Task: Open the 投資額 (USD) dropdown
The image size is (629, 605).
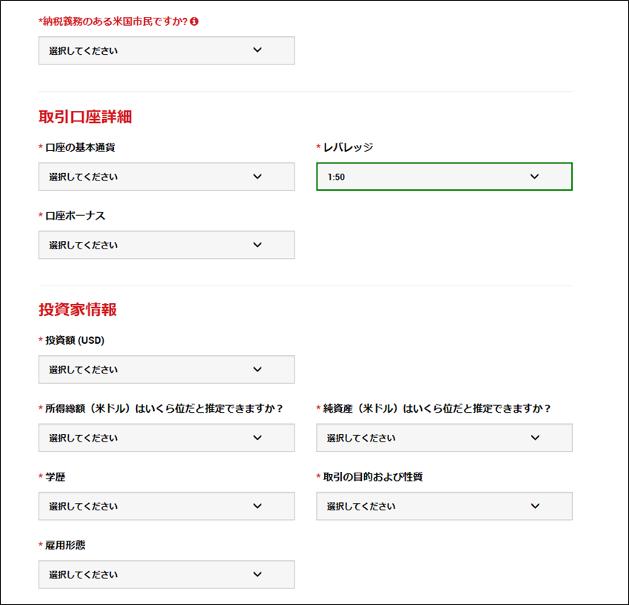Action: click(x=166, y=369)
